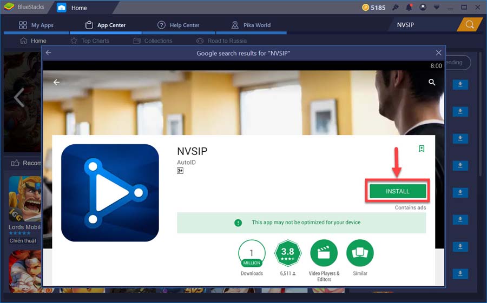Screen dimensions: 487x303
Task: Open Road to Russia section
Action: 221,41
